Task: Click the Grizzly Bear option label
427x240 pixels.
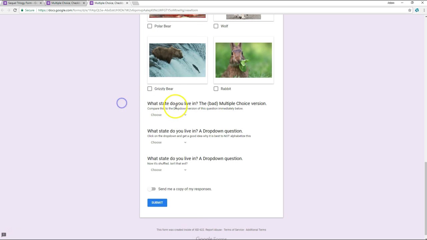Action: tap(164, 89)
